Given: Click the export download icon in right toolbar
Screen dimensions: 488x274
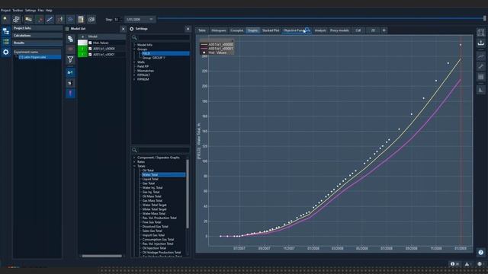Looking at the screenshot, I should (x=481, y=43).
